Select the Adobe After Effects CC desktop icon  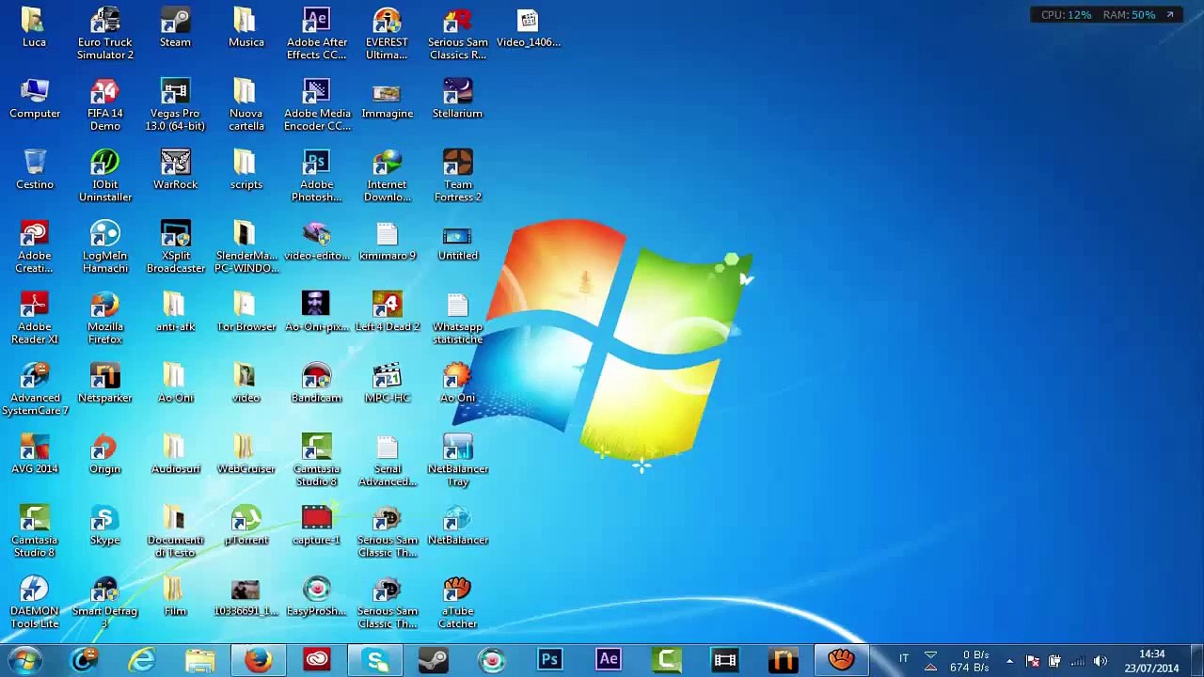[x=316, y=34]
